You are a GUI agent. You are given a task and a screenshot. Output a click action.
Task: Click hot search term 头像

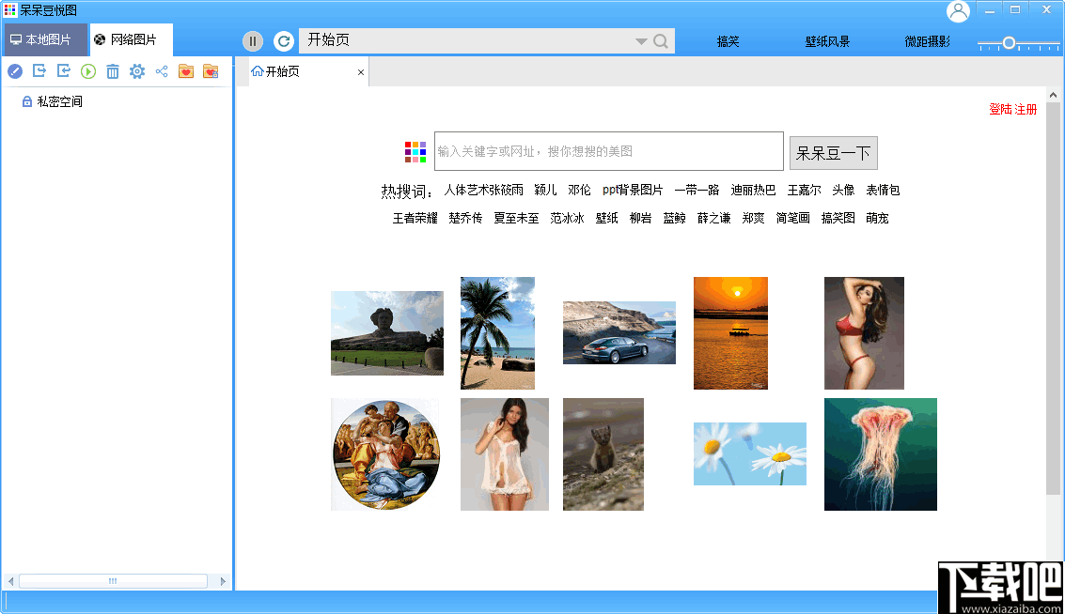[843, 190]
